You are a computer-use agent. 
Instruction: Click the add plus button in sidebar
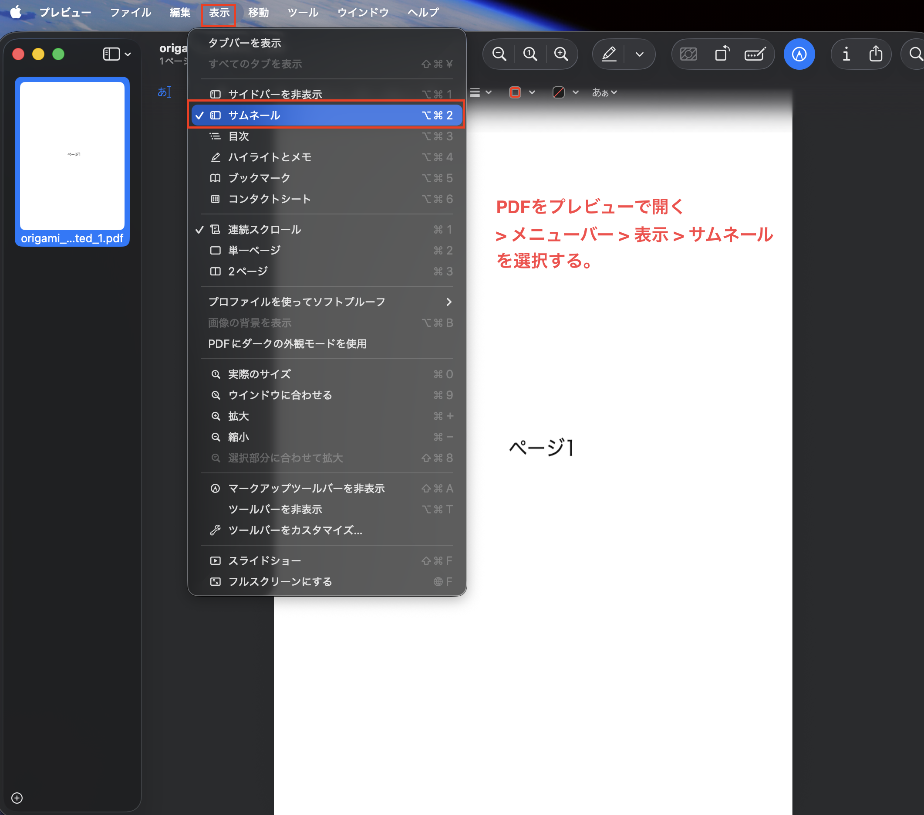[x=17, y=798]
